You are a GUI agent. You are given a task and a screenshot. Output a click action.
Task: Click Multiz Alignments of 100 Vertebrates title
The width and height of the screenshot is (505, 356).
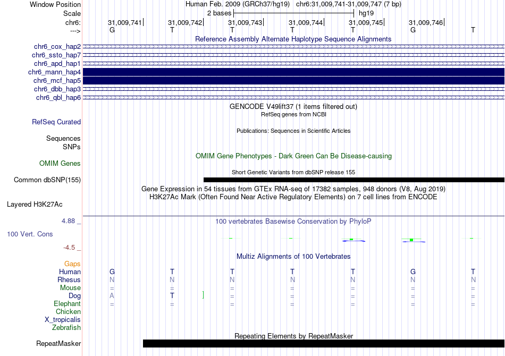click(293, 257)
